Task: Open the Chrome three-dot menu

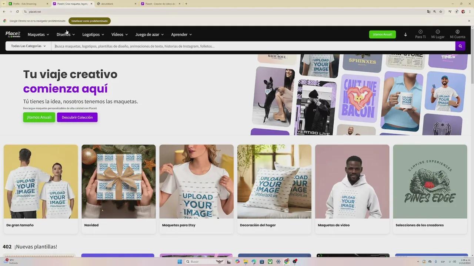Action: [469, 11]
